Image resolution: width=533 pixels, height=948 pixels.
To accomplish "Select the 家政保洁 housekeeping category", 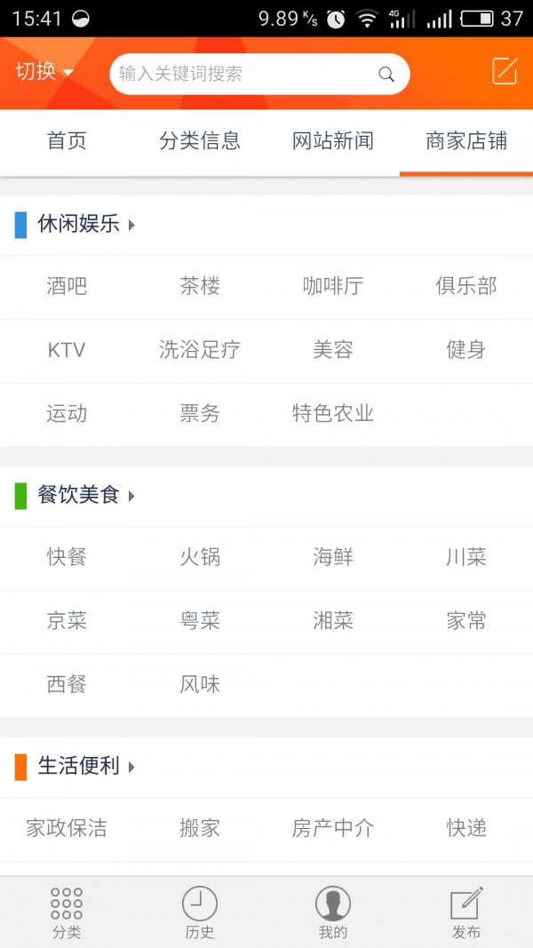I will point(67,827).
